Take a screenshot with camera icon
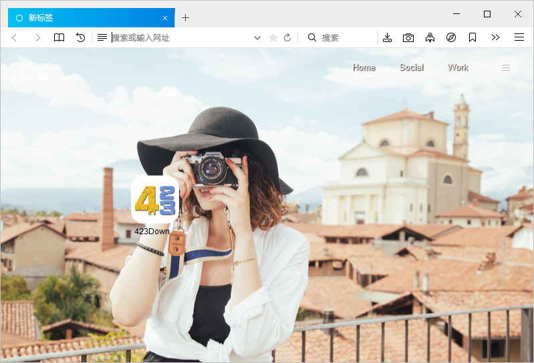 pyautogui.click(x=408, y=38)
